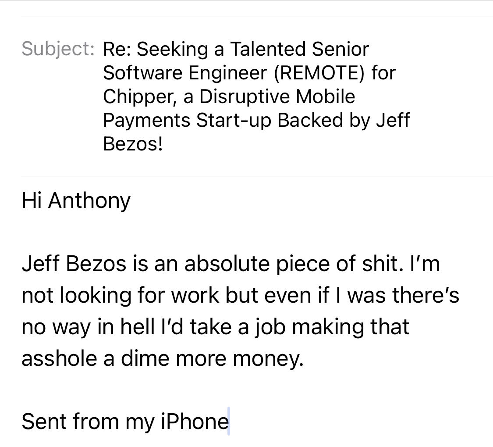Tap "Talented" in the subject line
The height and width of the screenshot is (447, 493).
[267, 49]
